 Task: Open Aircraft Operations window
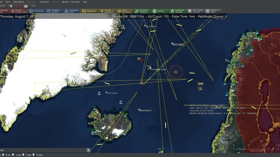click(x=107, y=11)
